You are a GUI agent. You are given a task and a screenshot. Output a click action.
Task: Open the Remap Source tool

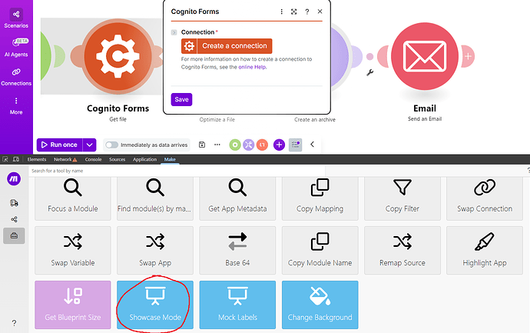pos(402,251)
